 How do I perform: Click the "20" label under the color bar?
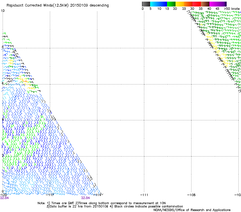pyautogui.click(x=175, y=9)
